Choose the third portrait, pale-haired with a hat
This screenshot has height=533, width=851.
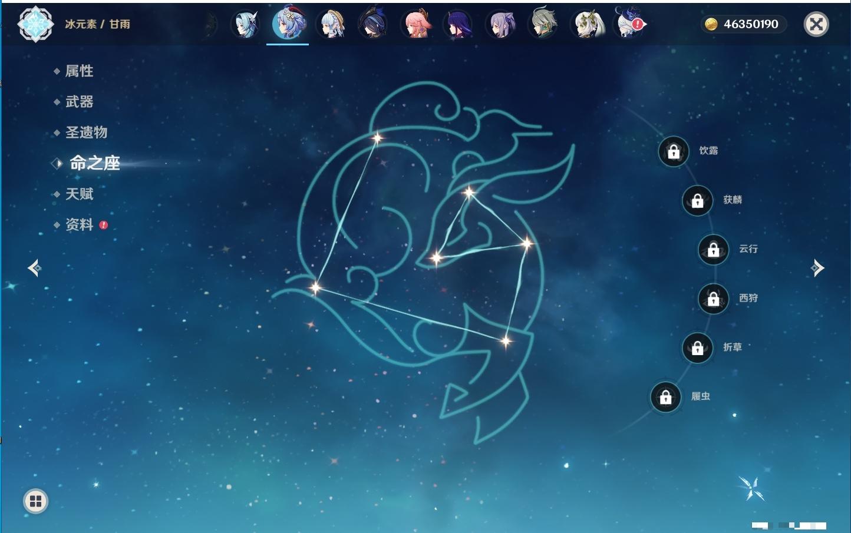point(331,24)
